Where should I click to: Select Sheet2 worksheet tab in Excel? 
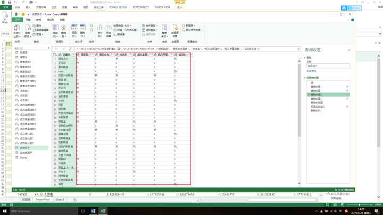pos(60,200)
